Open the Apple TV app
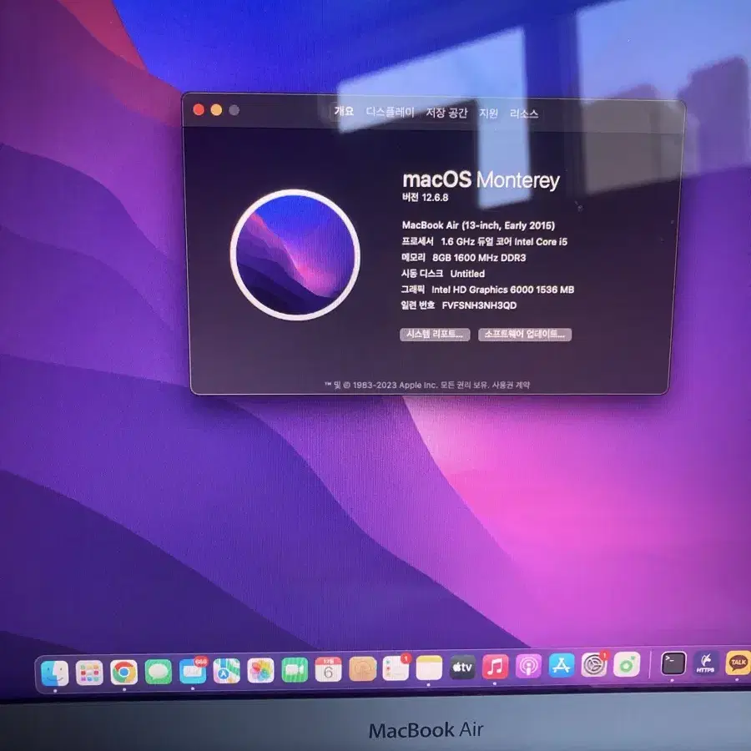Screen dimensions: 751x751 pos(462,667)
